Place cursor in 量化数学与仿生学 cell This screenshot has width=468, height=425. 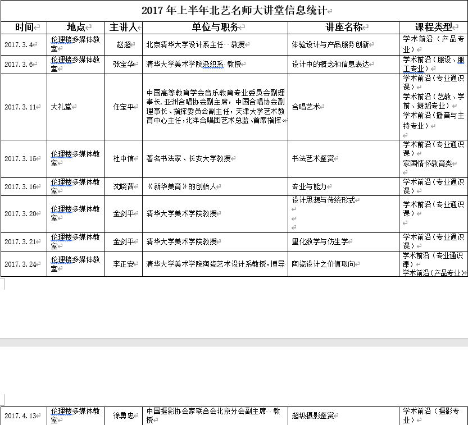(320, 241)
